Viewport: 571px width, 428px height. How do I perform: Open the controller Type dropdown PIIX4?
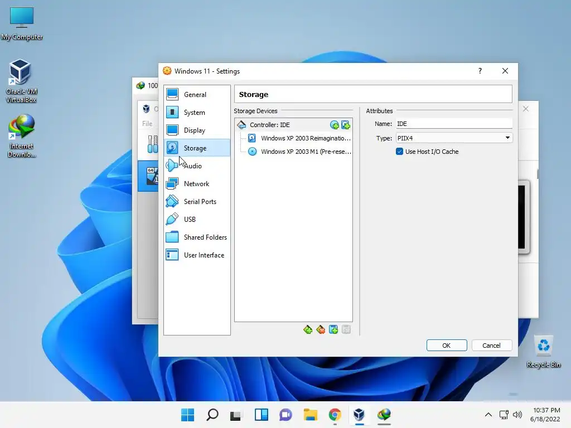click(454, 138)
